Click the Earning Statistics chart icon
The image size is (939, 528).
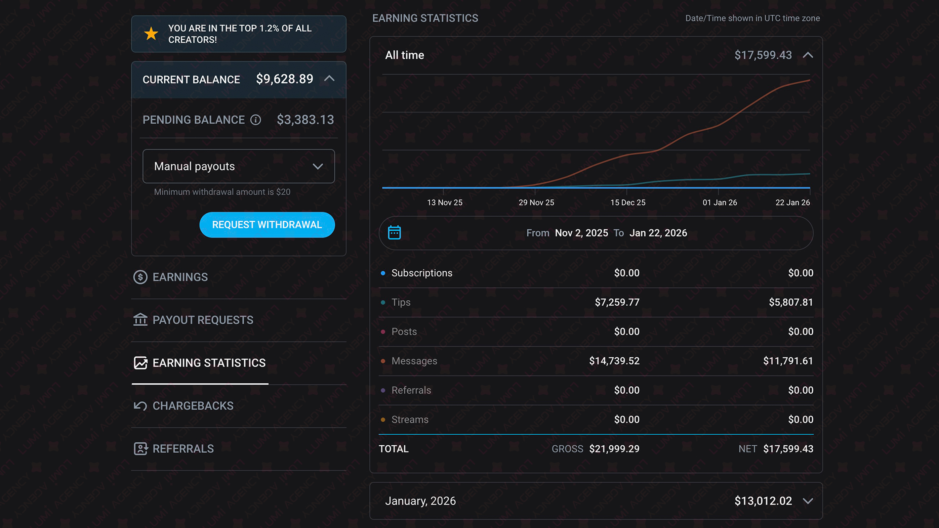pos(140,362)
